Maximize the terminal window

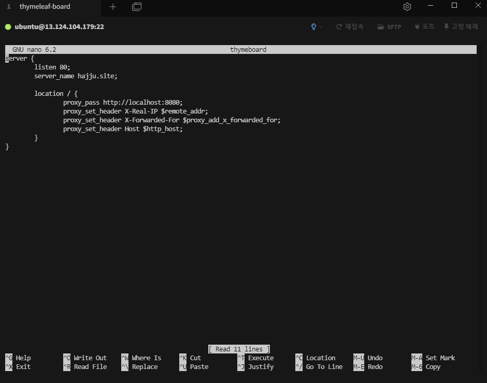[454, 6]
